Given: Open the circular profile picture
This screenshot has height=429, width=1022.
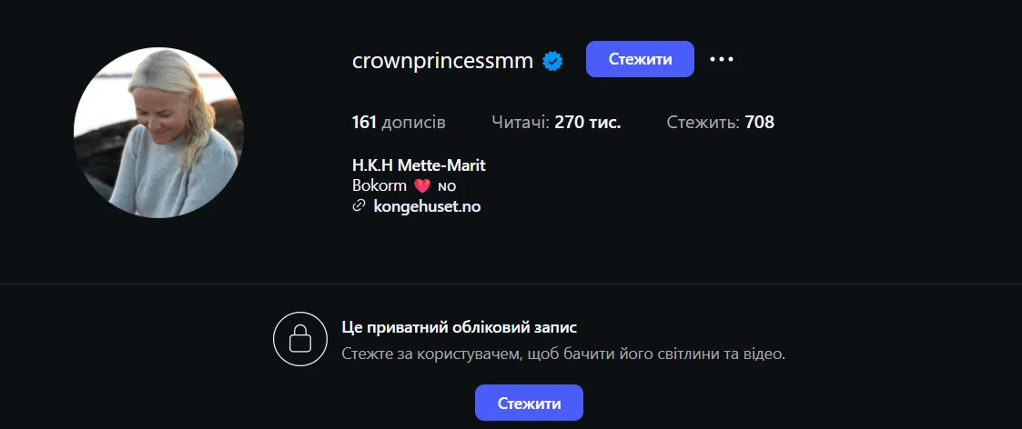Looking at the screenshot, I should click(158, 133).
